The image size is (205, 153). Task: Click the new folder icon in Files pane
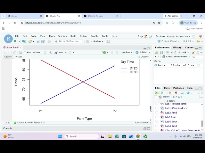pyautogui.click(x=157, y=93)
